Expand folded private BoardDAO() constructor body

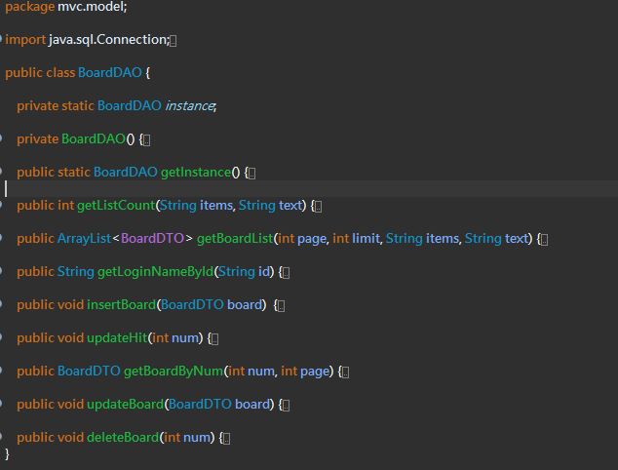[146, 140]
